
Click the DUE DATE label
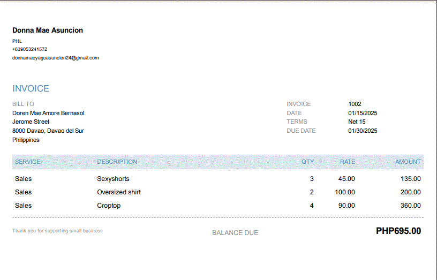click(302, 131)
